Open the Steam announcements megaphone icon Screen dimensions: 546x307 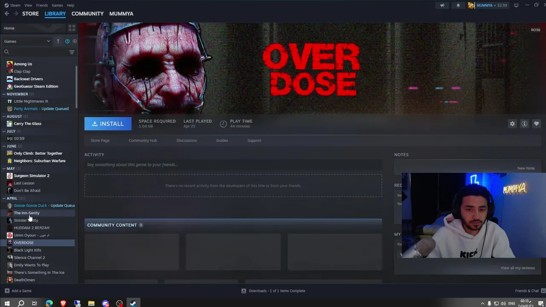pyautogui.click(x=442, y=6)
